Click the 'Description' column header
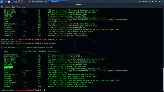 [53, 51]
